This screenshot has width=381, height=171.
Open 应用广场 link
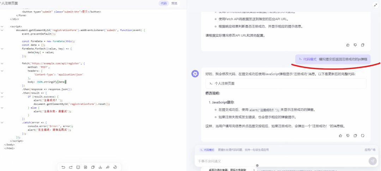pyautogui.click(x=370, y=150)
